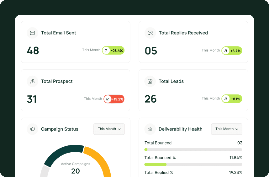The width and height of the screenshot is (269, 177).
Task: Click the 19.23% value
Action: coord(236,172)
